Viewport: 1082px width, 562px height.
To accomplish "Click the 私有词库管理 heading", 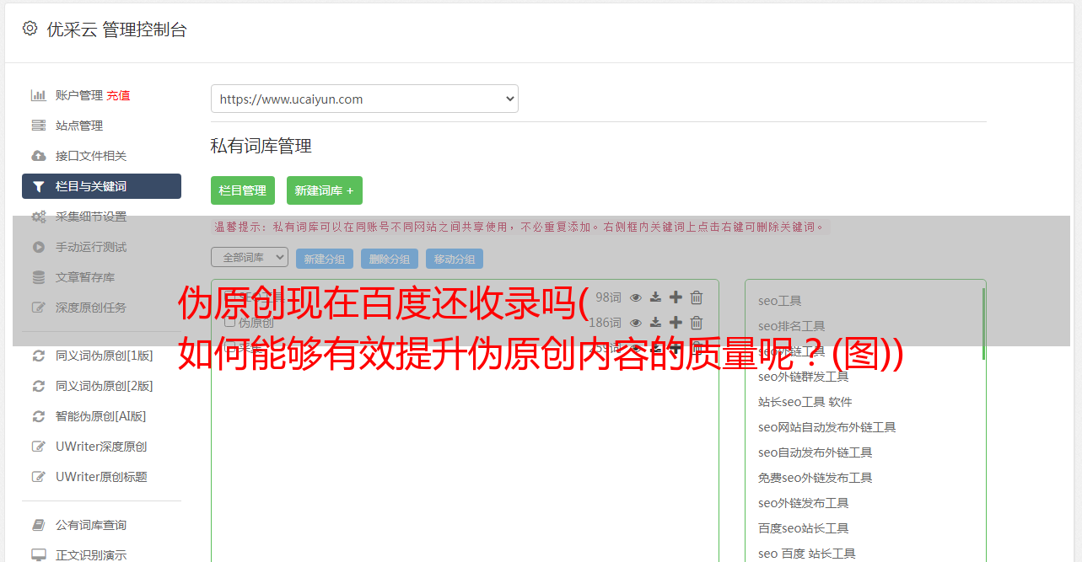I will tap(261, 146).
